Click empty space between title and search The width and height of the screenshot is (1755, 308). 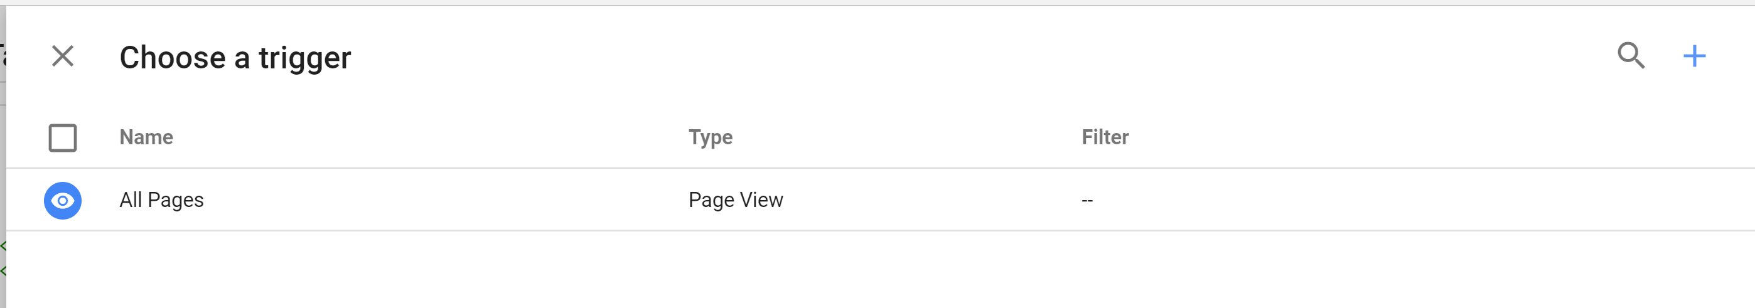click(x=954, y=57)
